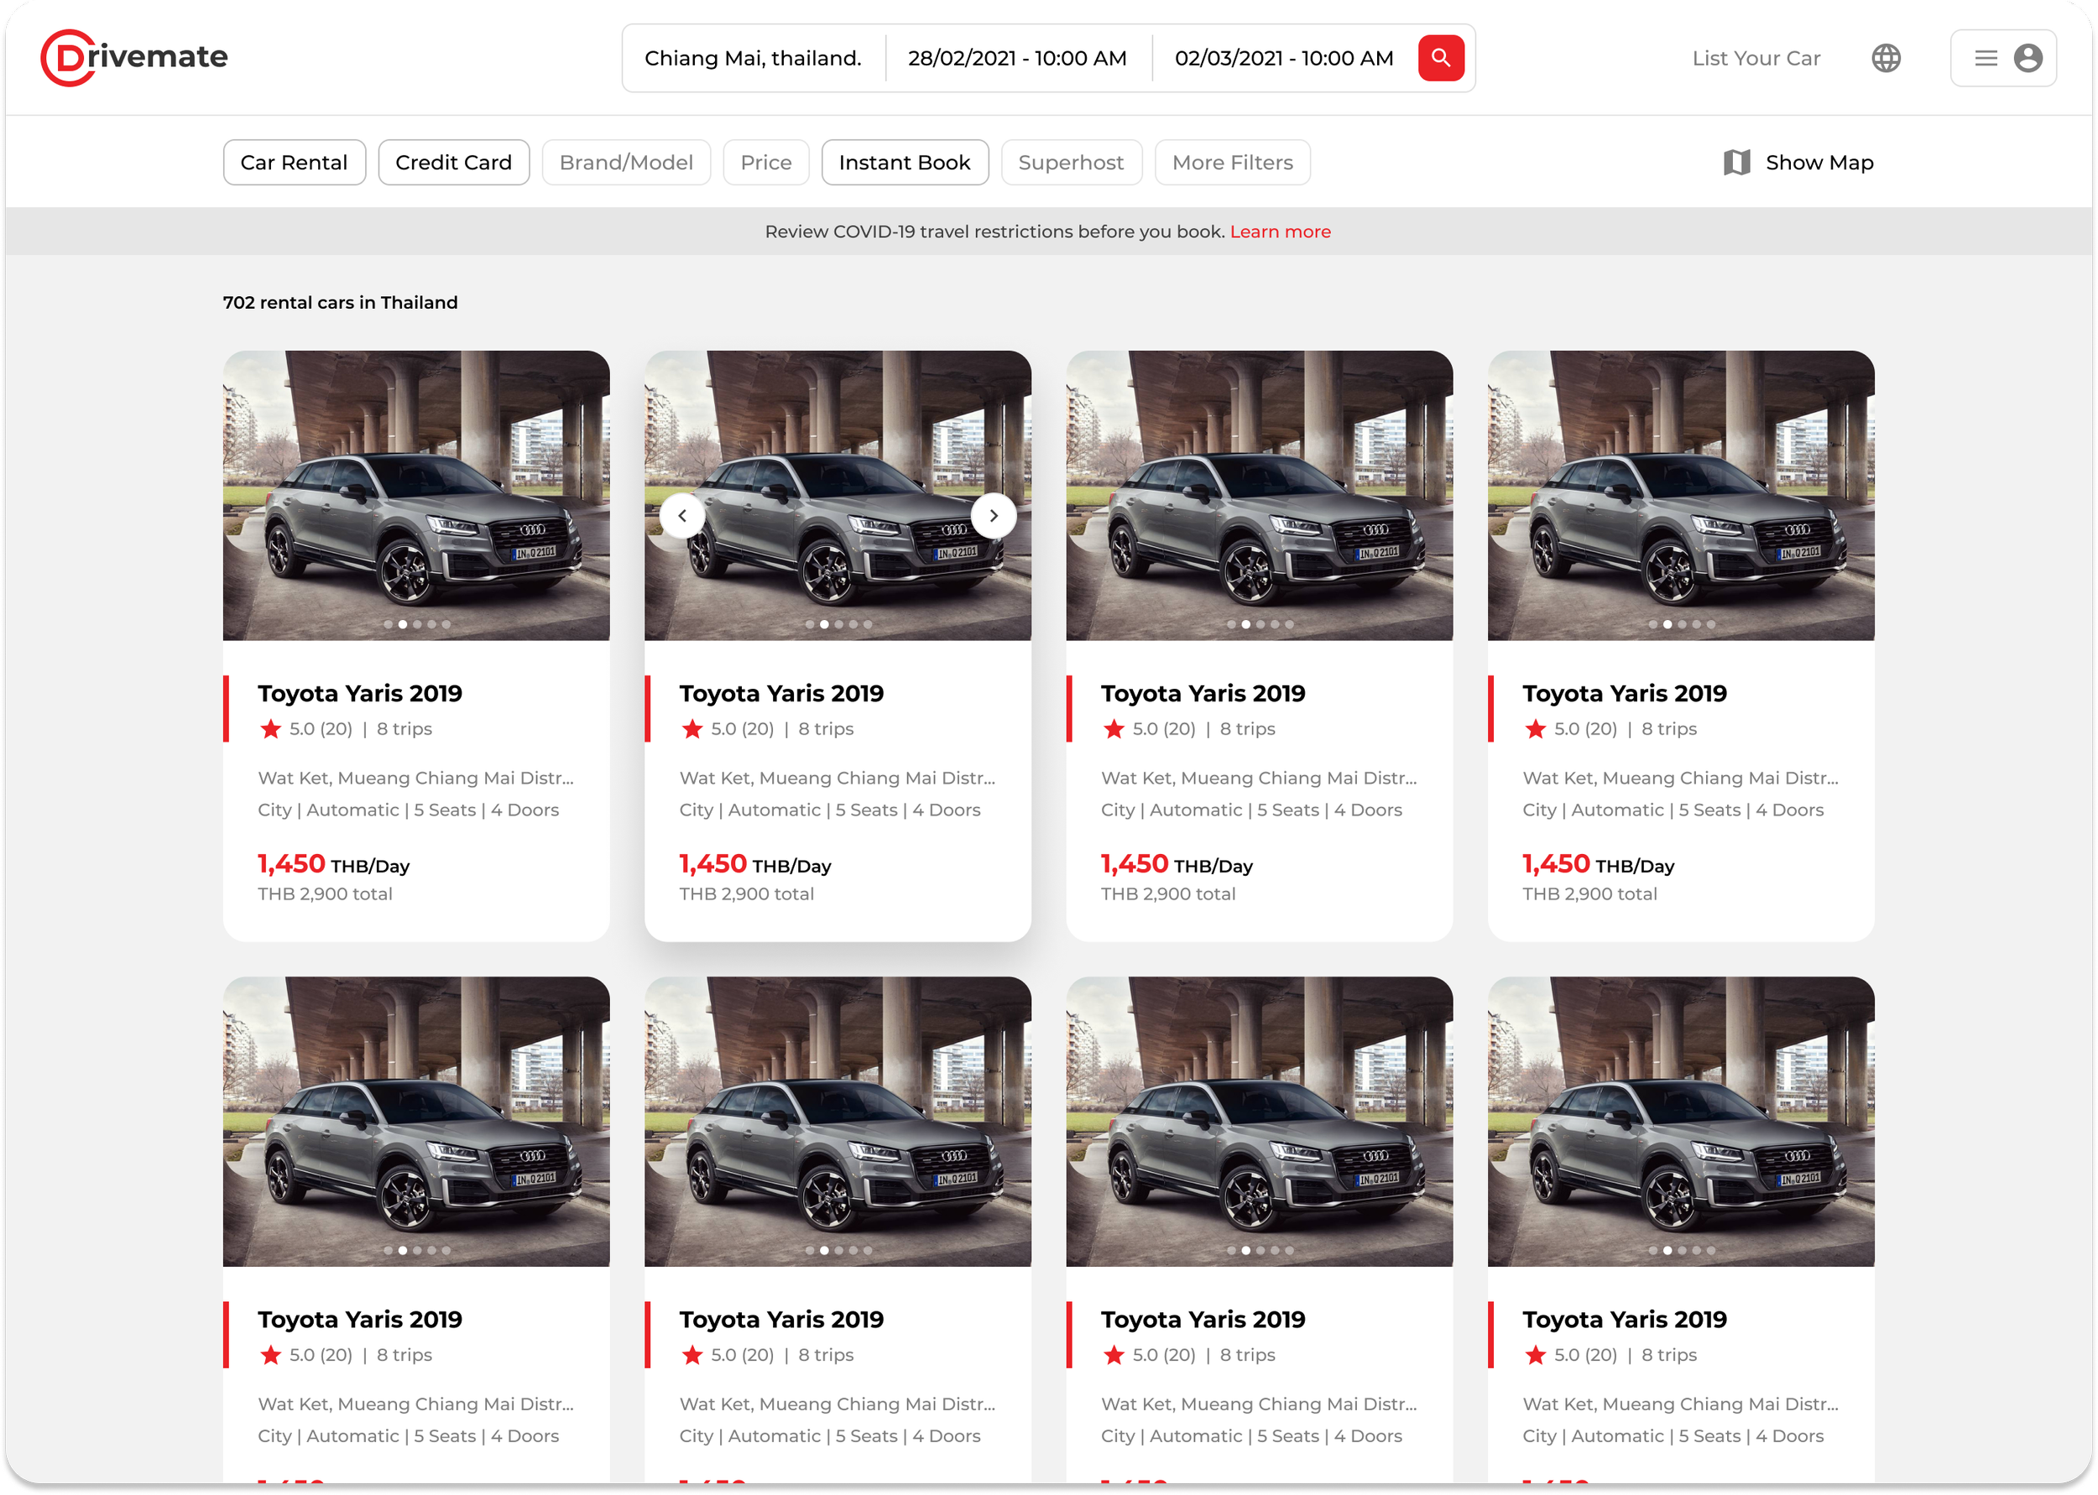
Task: Click the Drivemate logo
Action: coord(134,57)
